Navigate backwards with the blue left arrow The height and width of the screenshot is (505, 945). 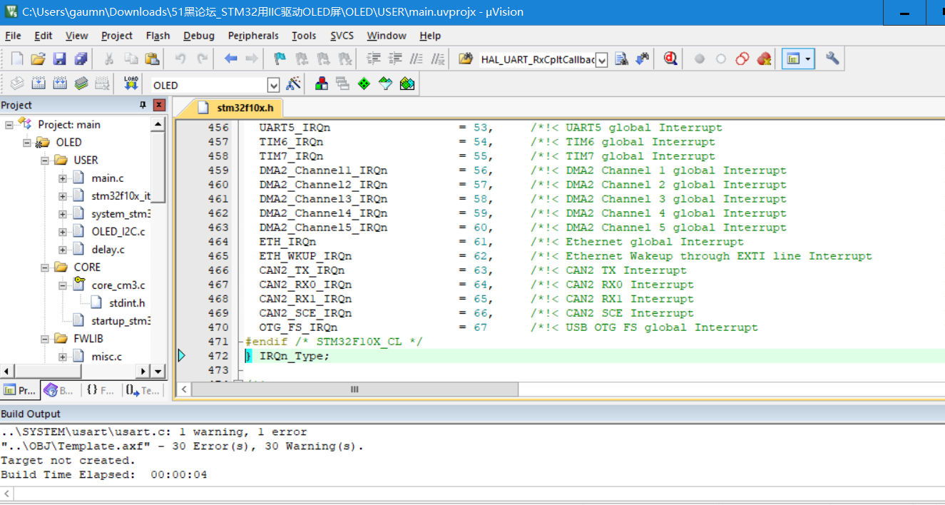pos(230,58)
